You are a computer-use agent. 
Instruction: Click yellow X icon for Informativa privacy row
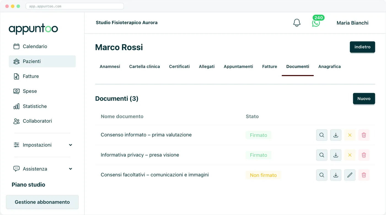(x=350, y=155)
